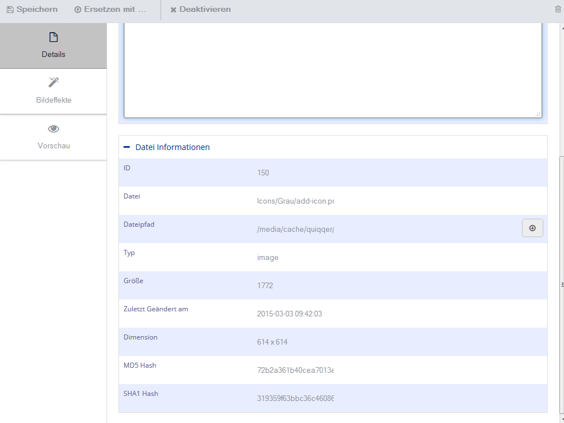Screen dimensions: 564x423
Task: Click the trash delete icon
Action: click(x=558, y=10)
